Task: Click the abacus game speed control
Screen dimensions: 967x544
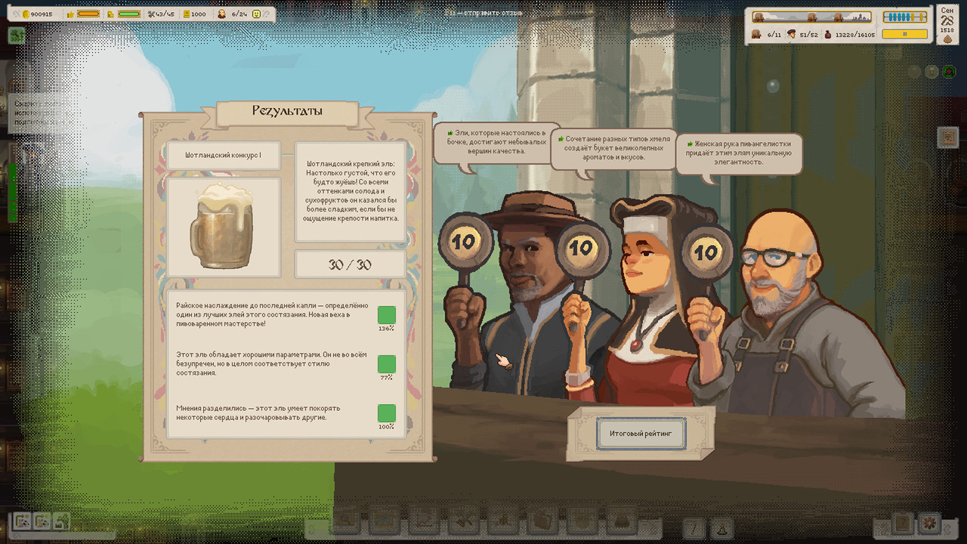Action: [904, 17]
